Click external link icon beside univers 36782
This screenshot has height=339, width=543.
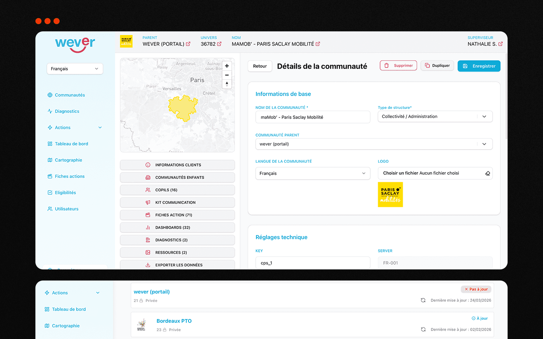click(x=219, y=44)
